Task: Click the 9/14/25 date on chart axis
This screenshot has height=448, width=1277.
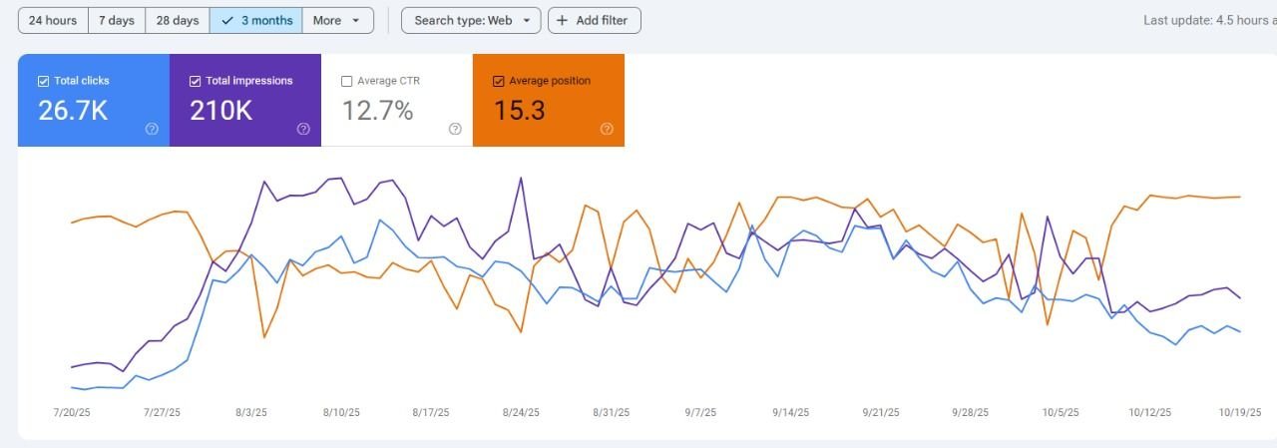Action: coord(790,412)
